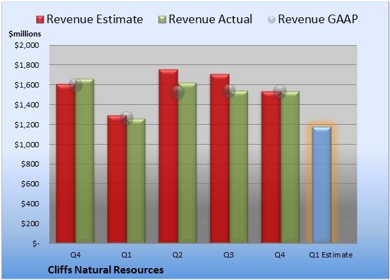Viewport: 390px width, 280px height.
Task: Click the "$400" axis value
Action: coord(30,204)
